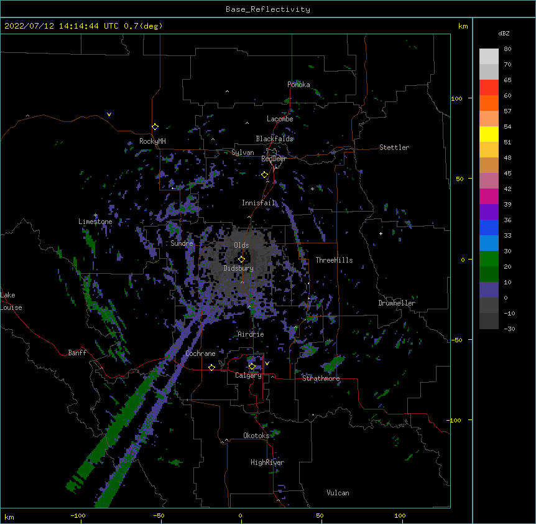Click the white asterisk above Limestone
The image size is (536, 524).
96,215
